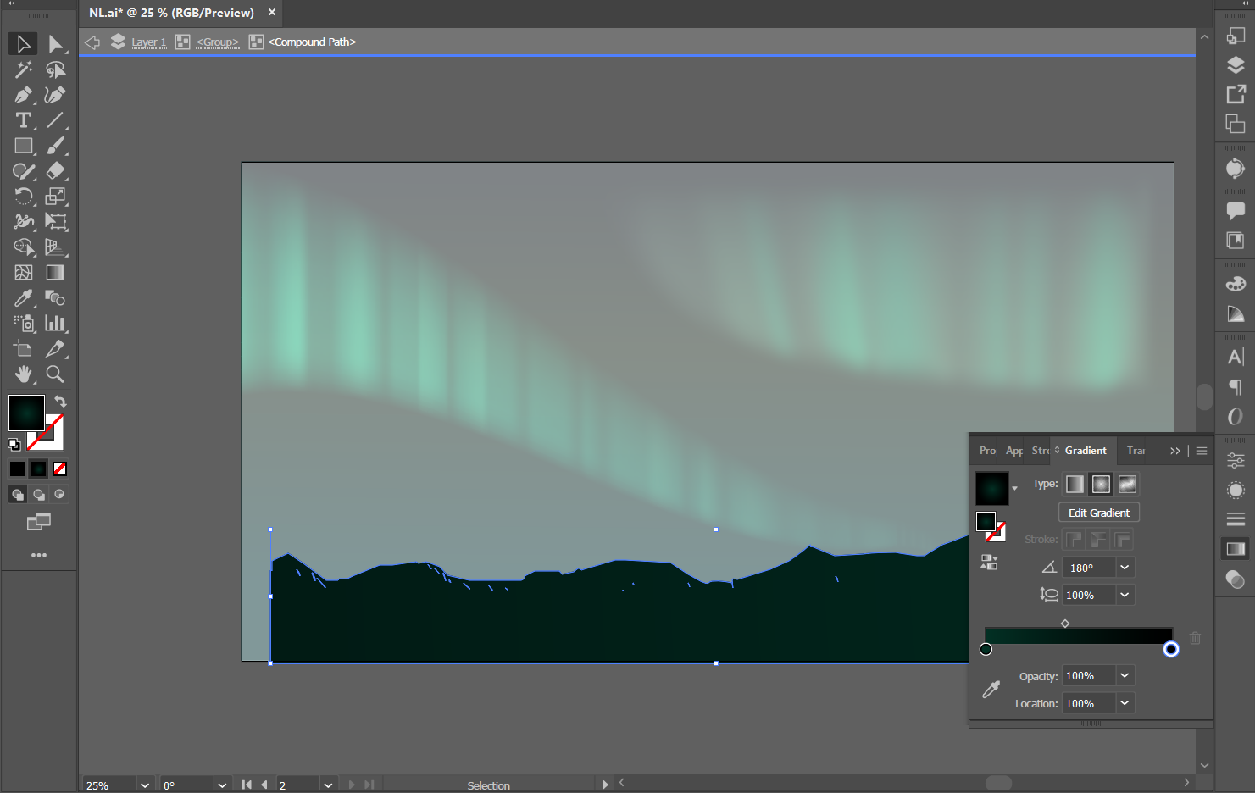This screenshot has width=1255, height=793.
Task: Choose the Mesh tool
Action: [x=23, y=273]
